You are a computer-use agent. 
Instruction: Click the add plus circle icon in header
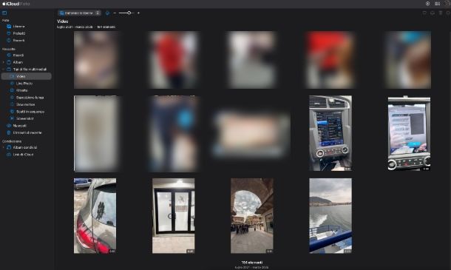(x=427, y=4)
